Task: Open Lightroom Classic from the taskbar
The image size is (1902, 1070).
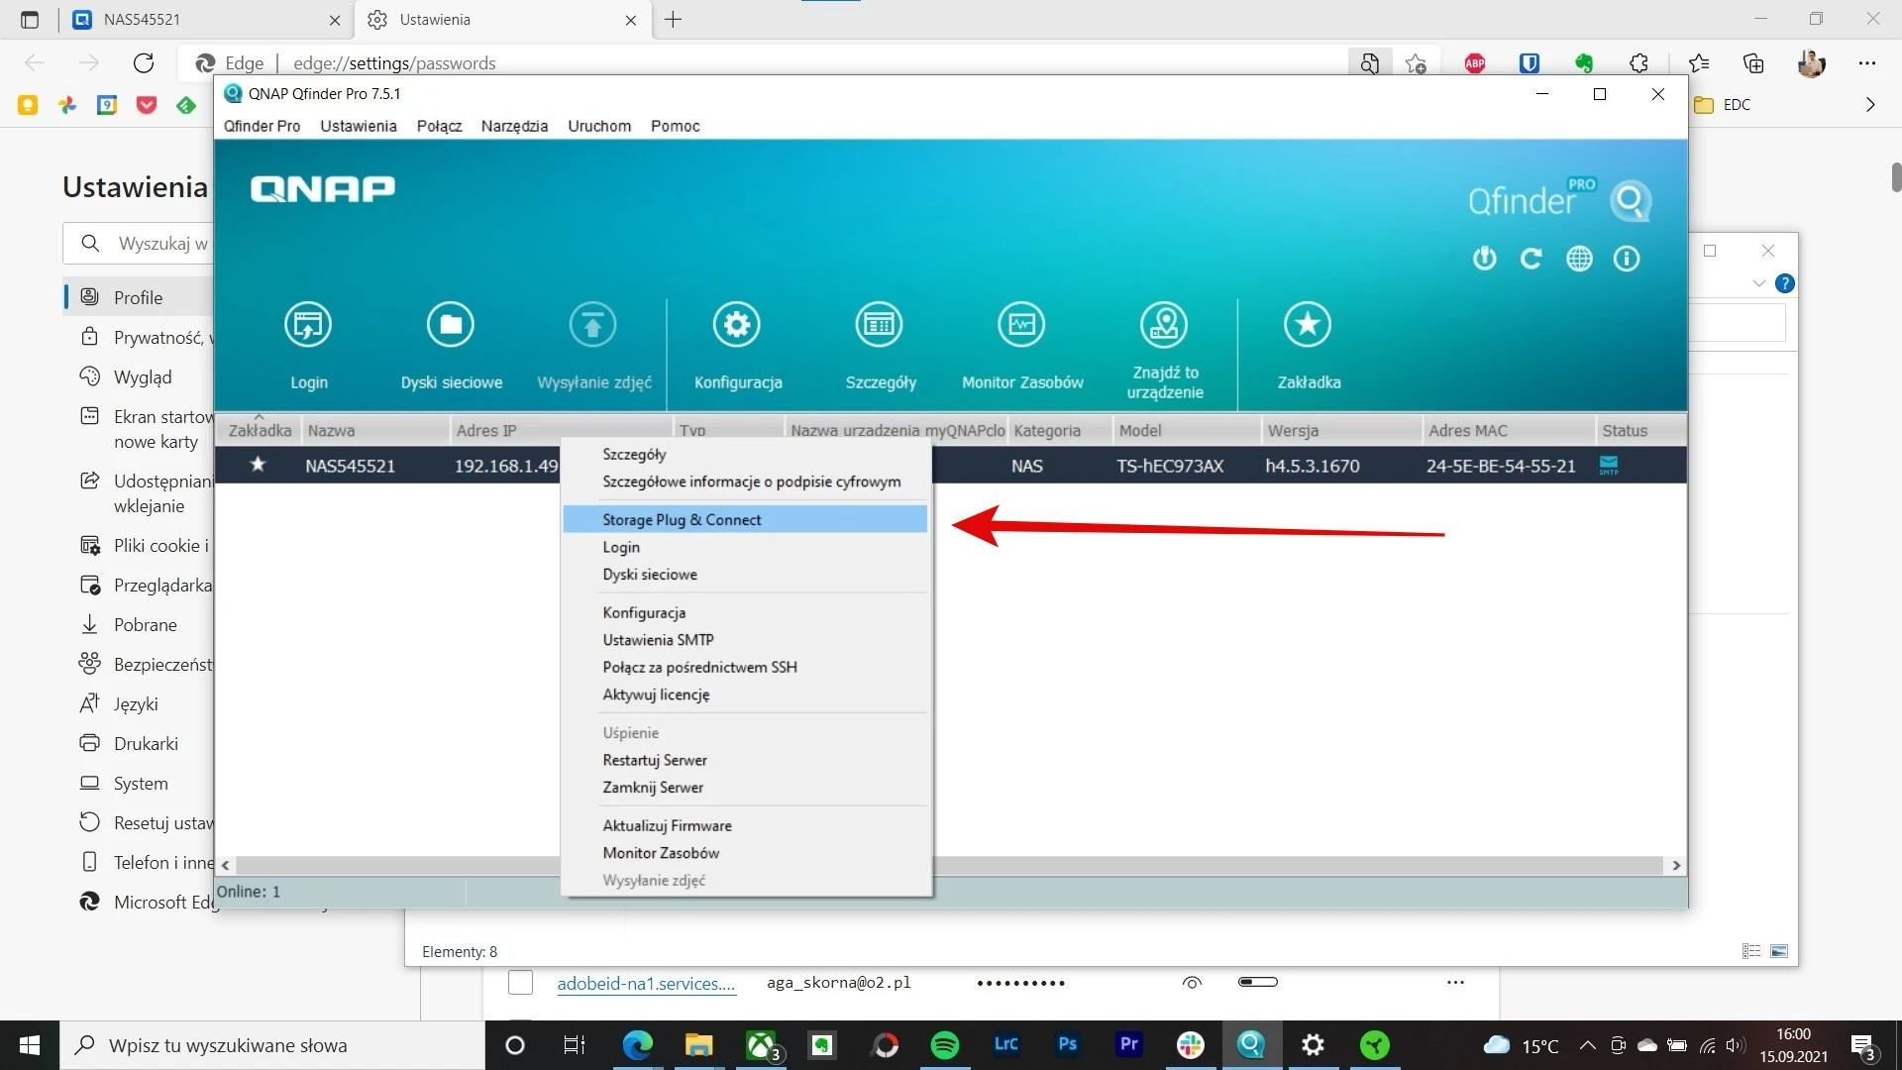Action: (x=1005, y=1044)
